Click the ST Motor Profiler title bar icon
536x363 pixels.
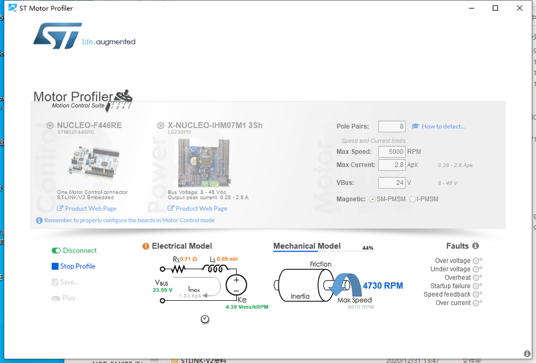(12, 8)
